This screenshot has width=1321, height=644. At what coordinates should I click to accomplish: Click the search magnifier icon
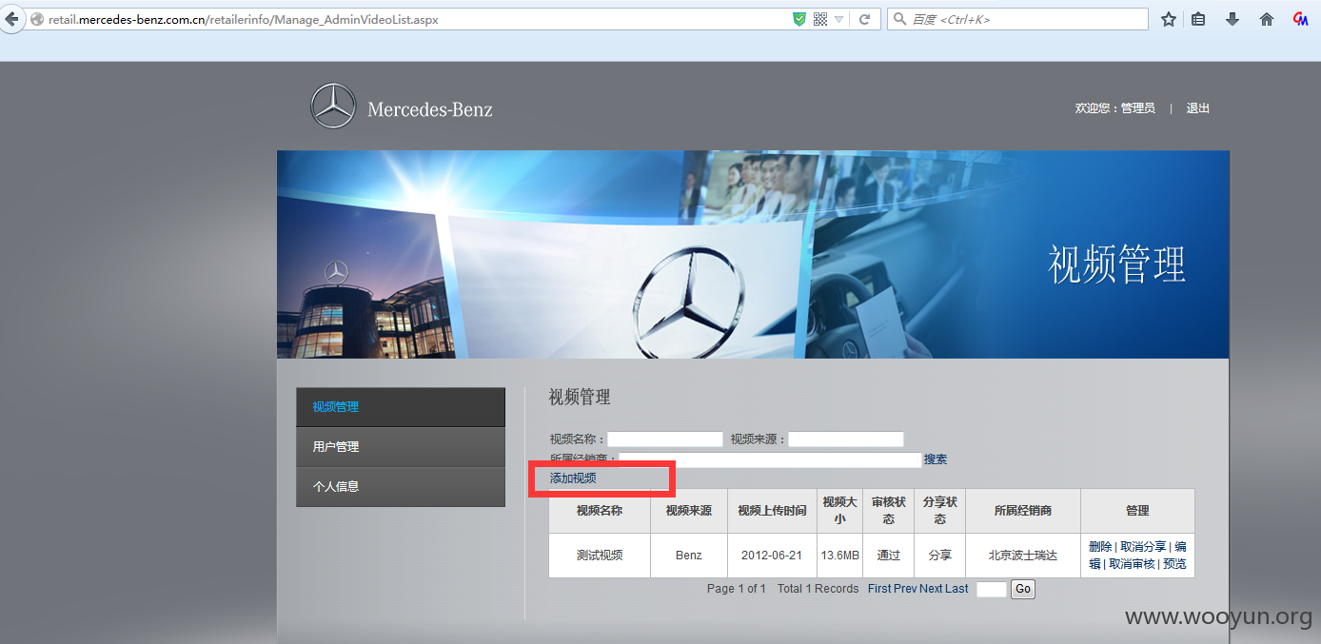[x=899, y=19]
